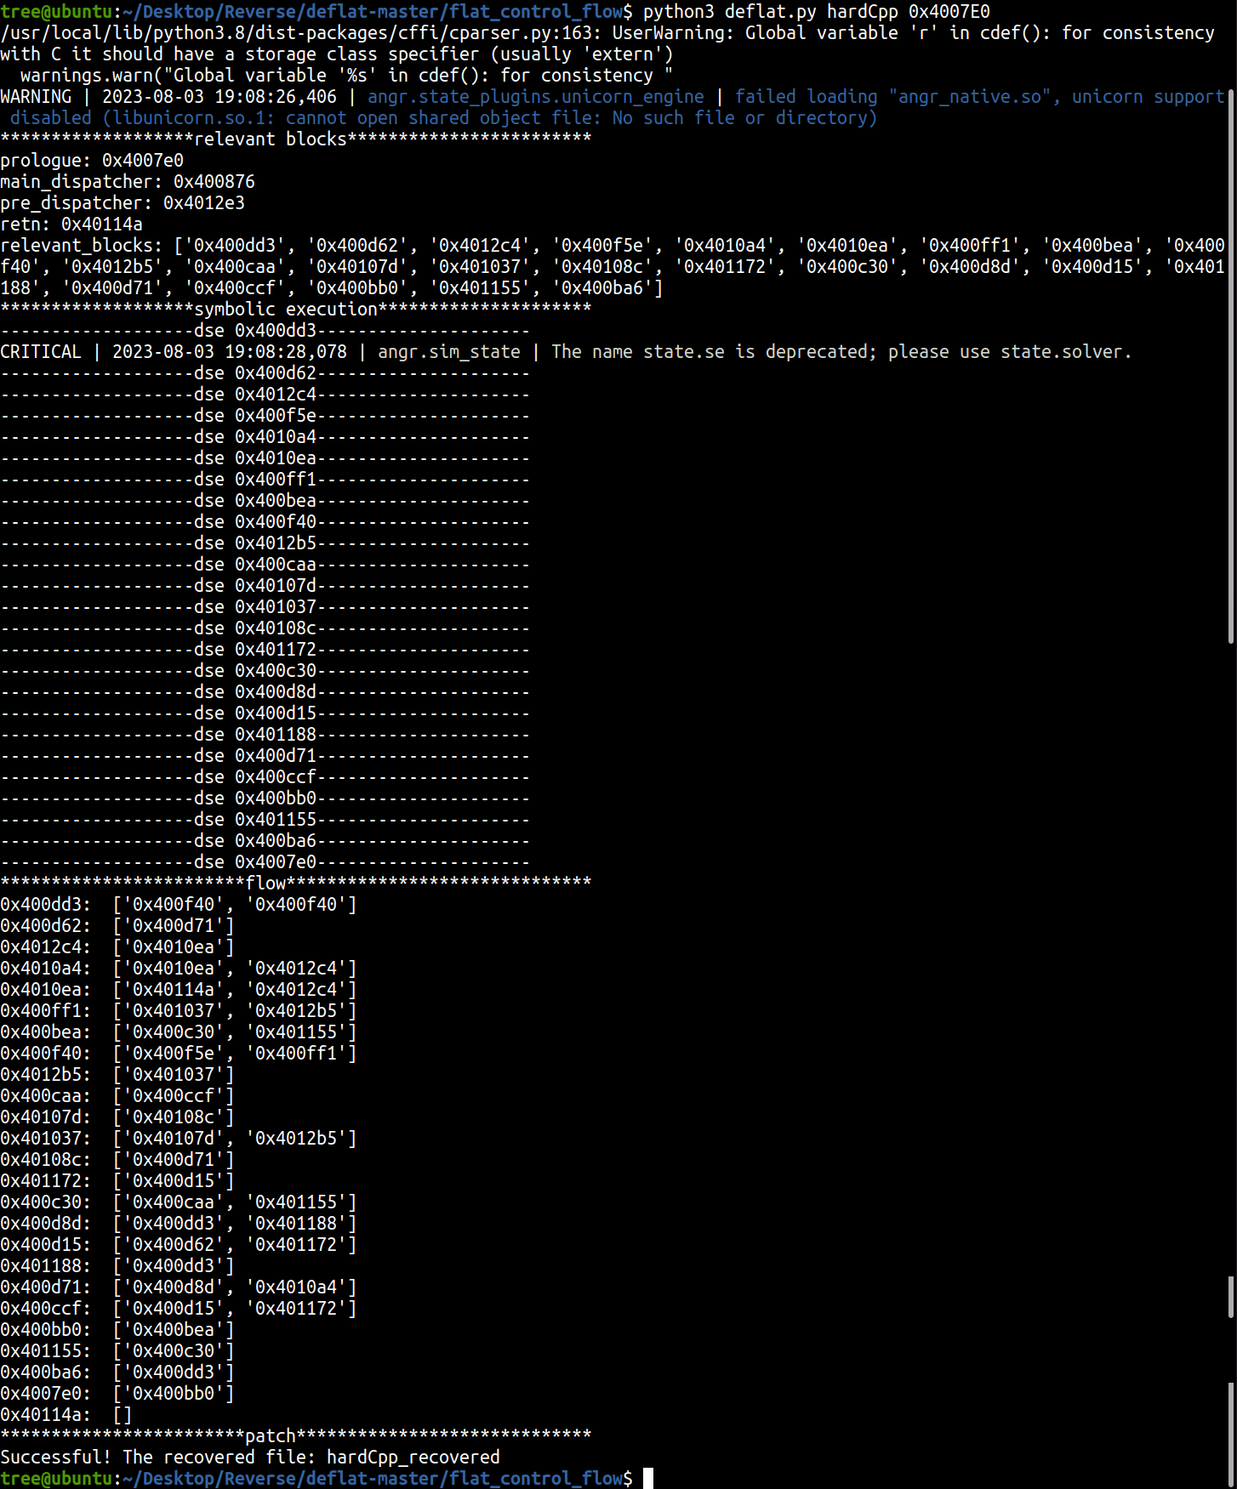Click the retn: 0x40114a line
This screenshot has width=1237, height=1489.
pyautogui.click(x=71, y=224)
